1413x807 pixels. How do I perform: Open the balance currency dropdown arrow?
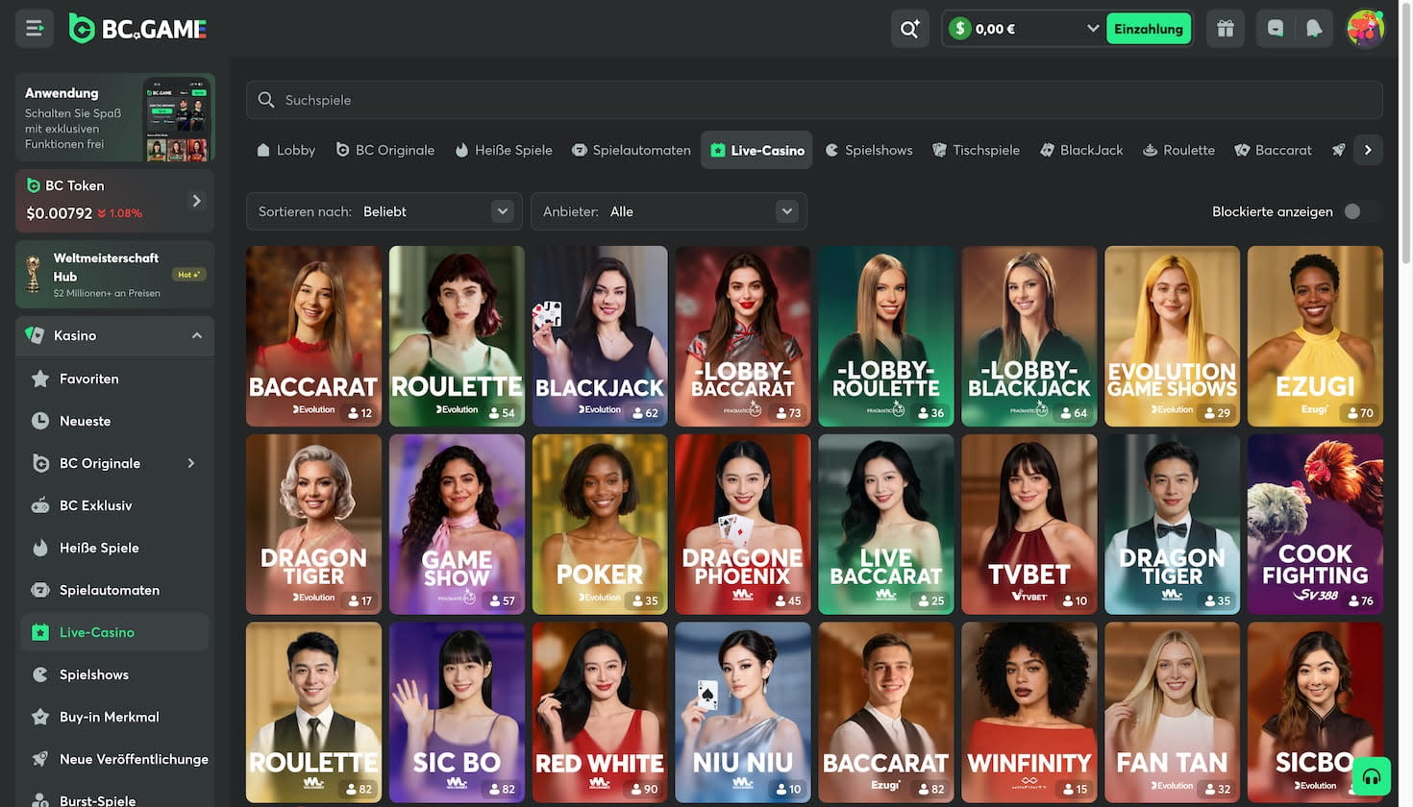[1092, 29]
